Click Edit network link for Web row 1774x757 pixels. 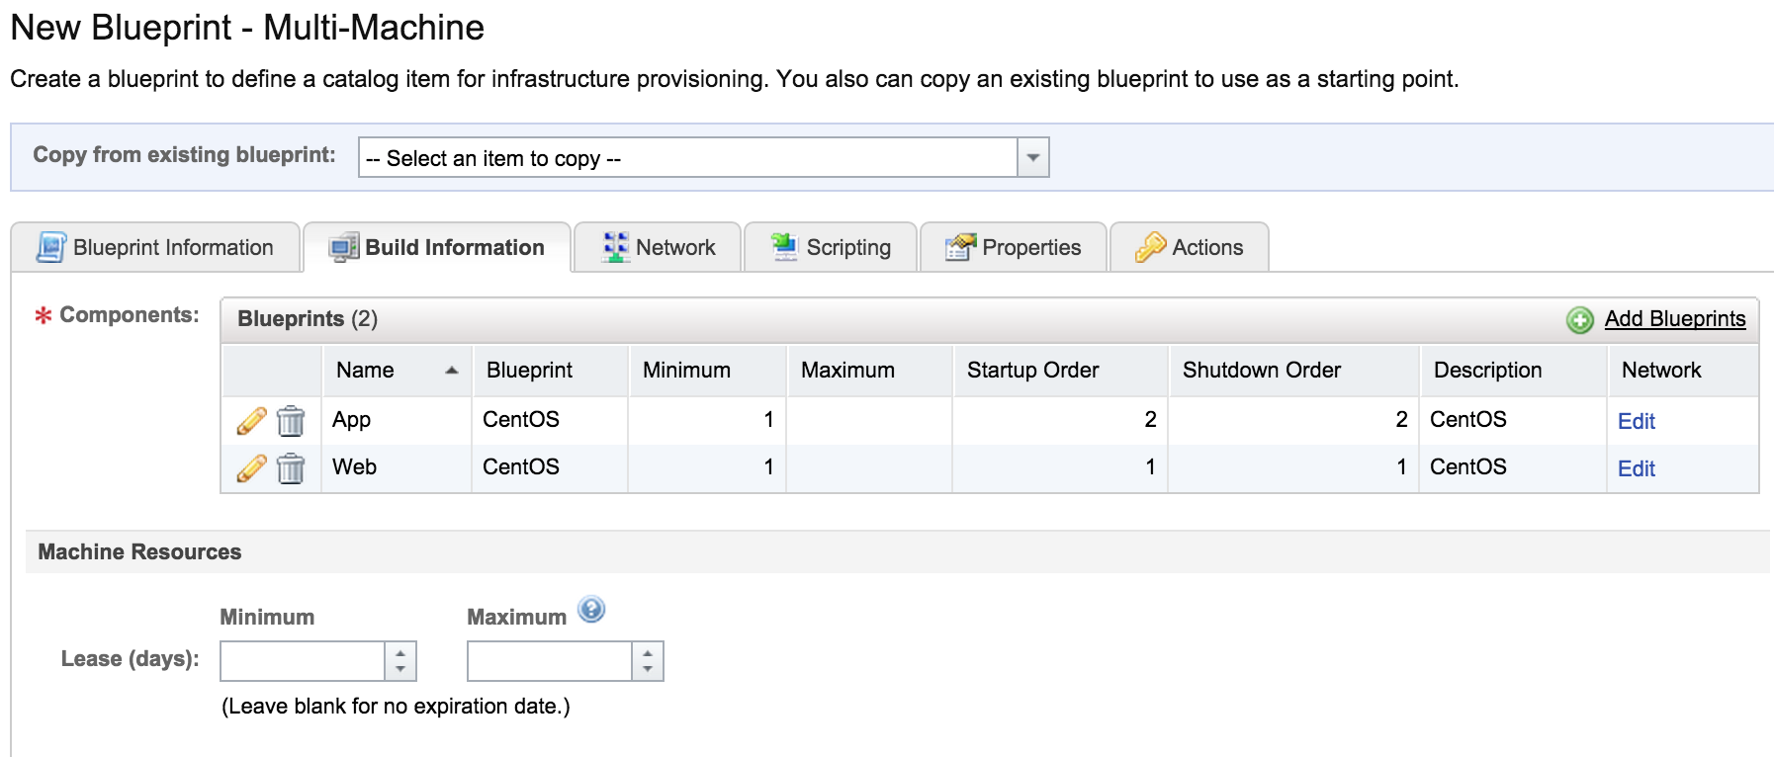(x=1636, y=468)
